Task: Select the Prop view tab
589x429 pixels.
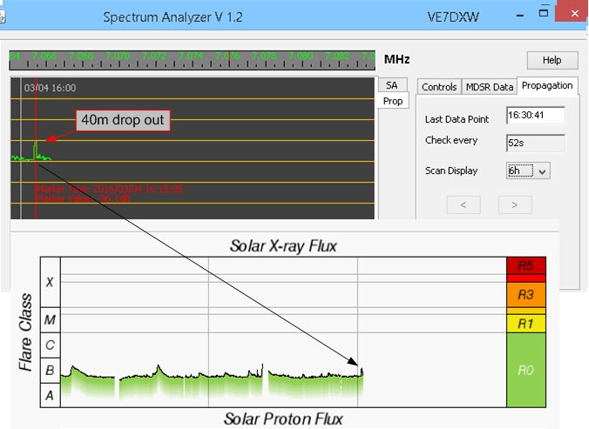Action: click(393, 101)
